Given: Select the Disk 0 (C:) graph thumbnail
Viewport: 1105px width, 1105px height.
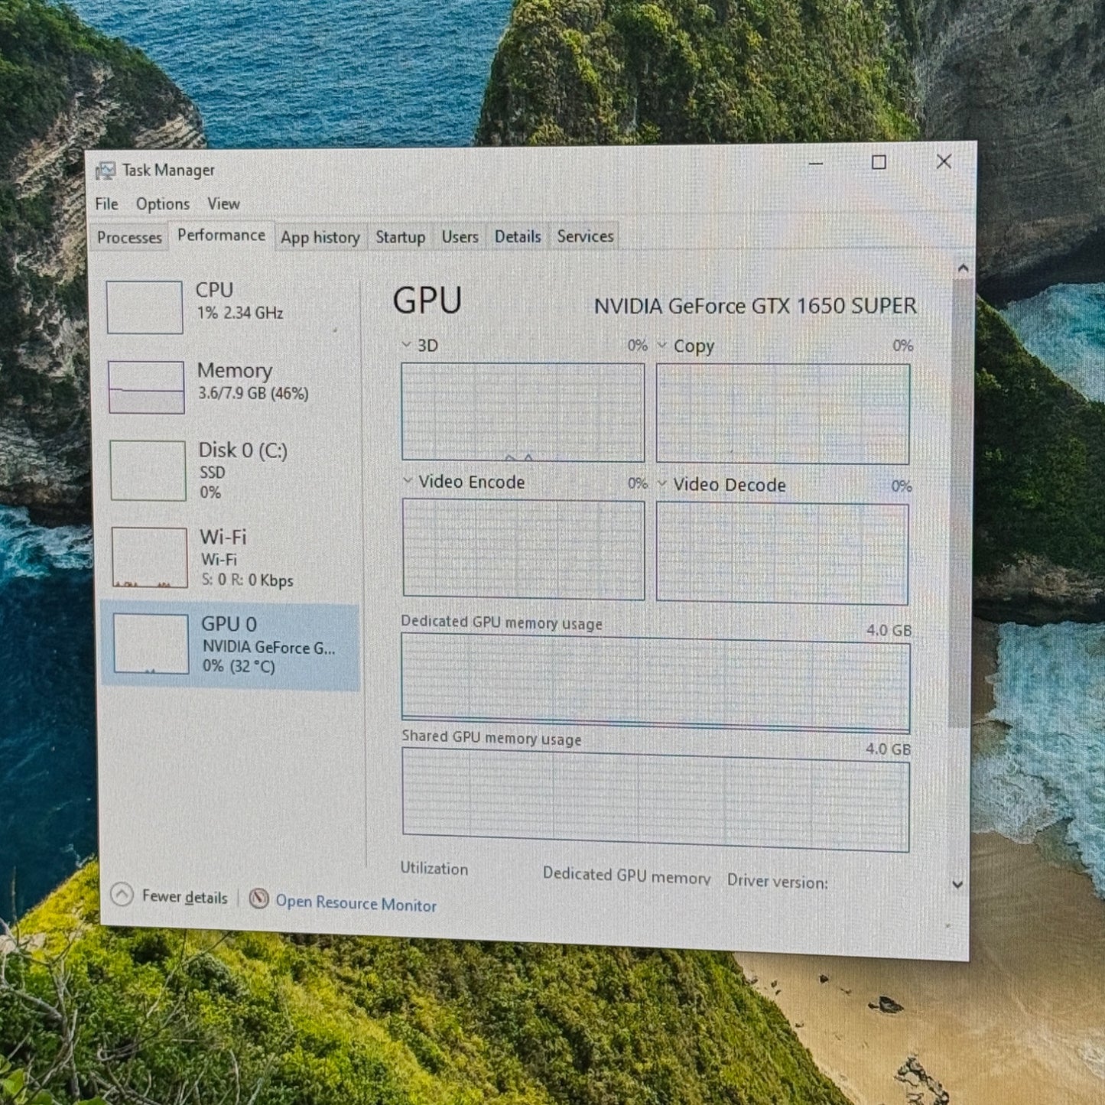Looking at the screenshot, I should (148, 471).
